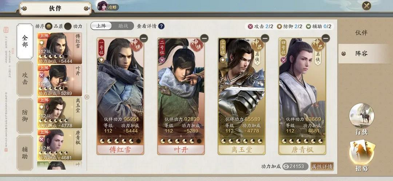Select the 品质 sort radio option
The width and height of the screenshot is (393, 181).
tap(49, 26)
